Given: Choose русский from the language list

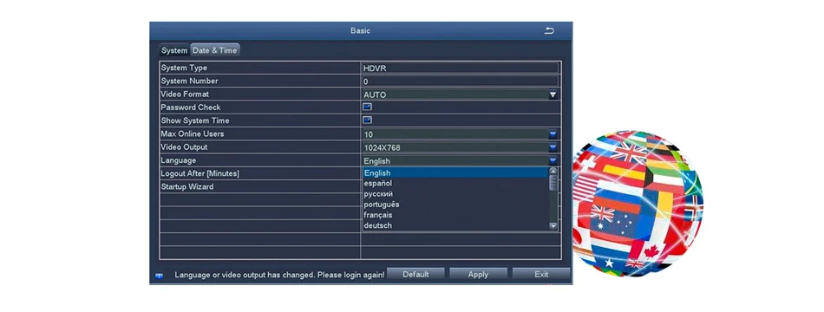Looking at the screenshot, I should [x=455, y=194].
